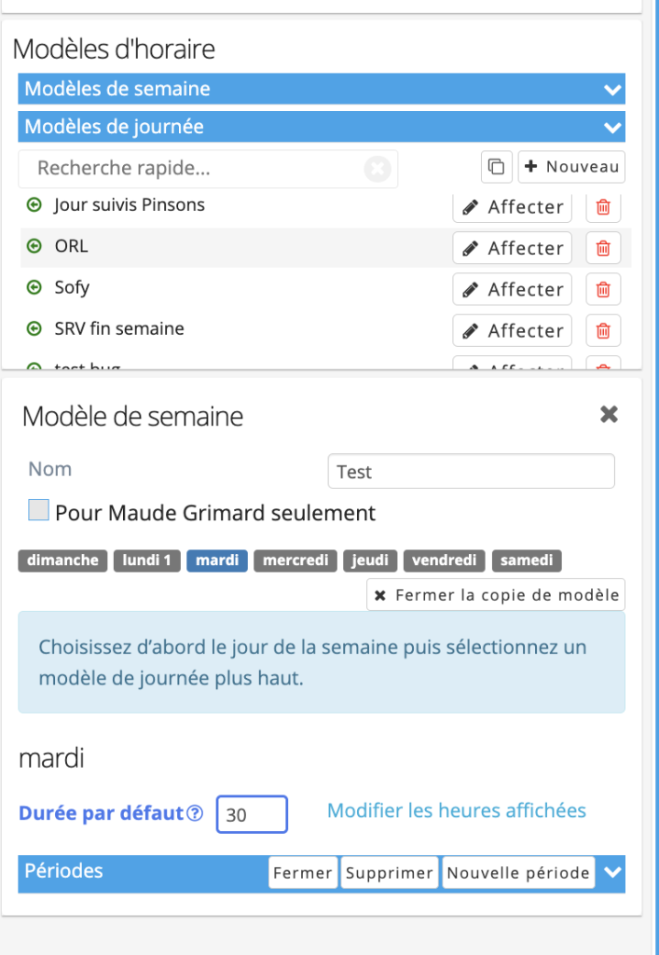The width and height of the screenshot is (659, 955).
Task: Open help icon for Durée par défaut
Action: 195,813
